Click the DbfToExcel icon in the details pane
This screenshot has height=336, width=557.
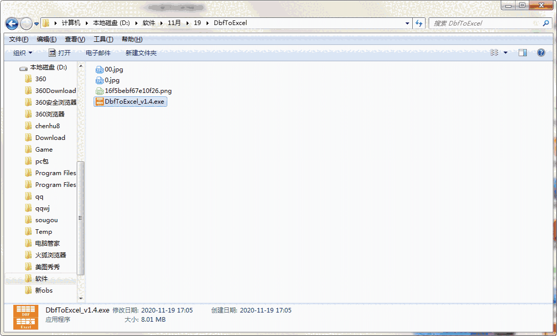click(x=26, y=317)
